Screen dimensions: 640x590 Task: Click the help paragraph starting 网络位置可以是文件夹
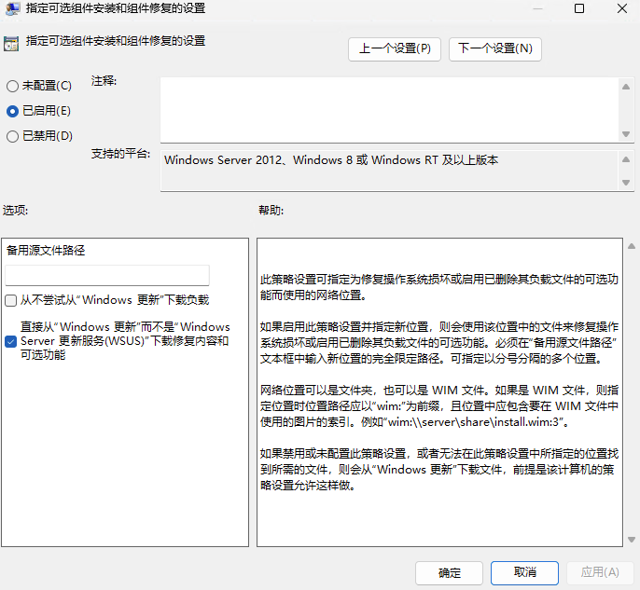439,406
